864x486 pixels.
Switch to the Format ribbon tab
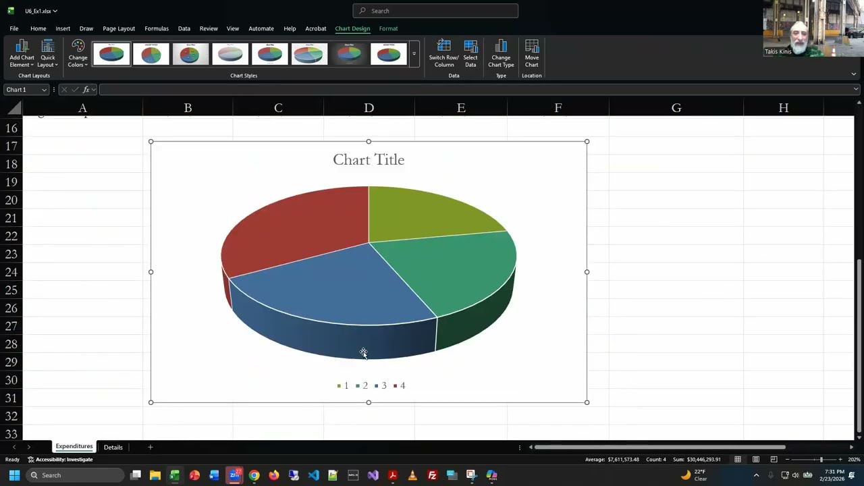[x=388, y=28]
